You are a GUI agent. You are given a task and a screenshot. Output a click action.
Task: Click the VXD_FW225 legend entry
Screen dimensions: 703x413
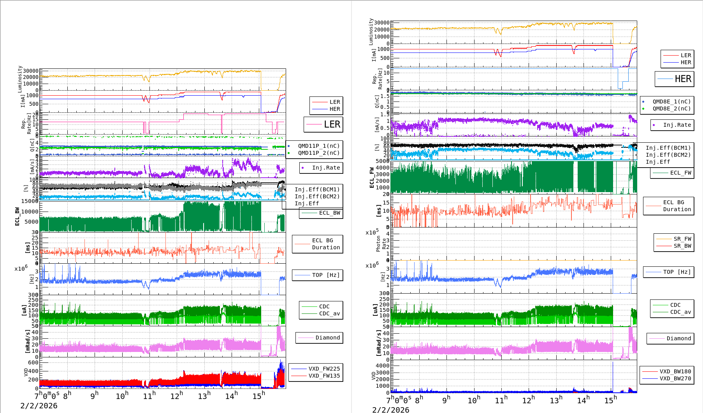pos(324,369)
